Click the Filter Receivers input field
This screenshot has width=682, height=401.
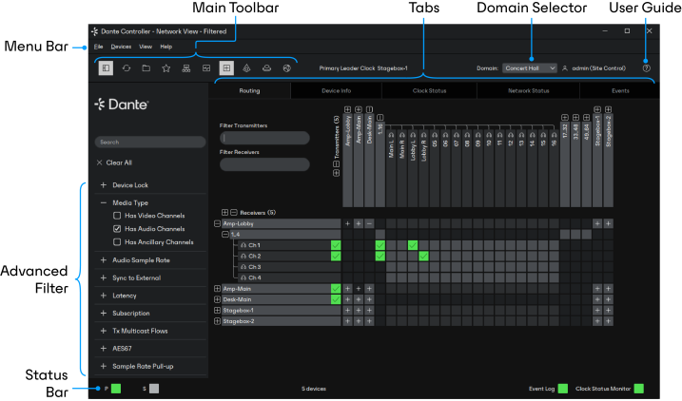(264, 164)
